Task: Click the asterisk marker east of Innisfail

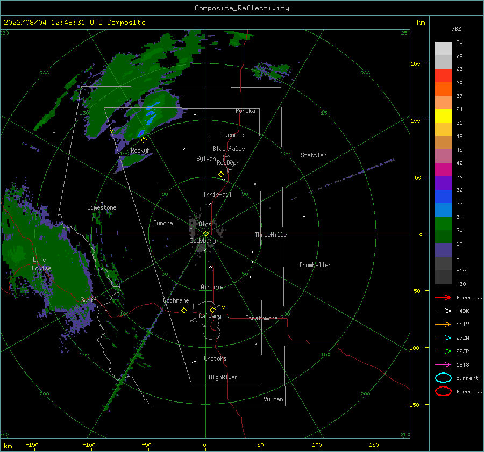Action: (255, 184)
